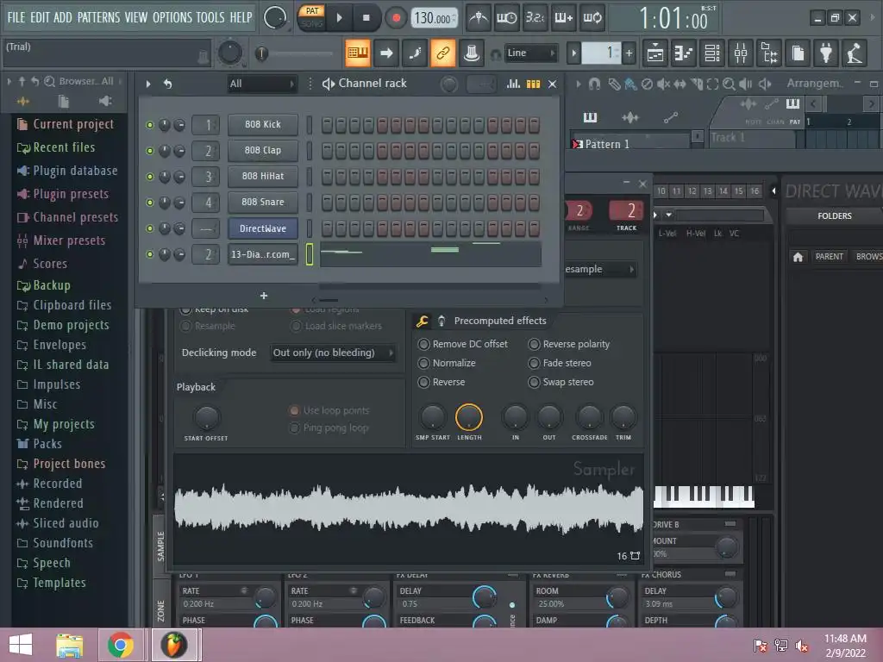Select the 808 Snare channel button
This screenshot has width=883, height=662.
click(x=263, y=202)
